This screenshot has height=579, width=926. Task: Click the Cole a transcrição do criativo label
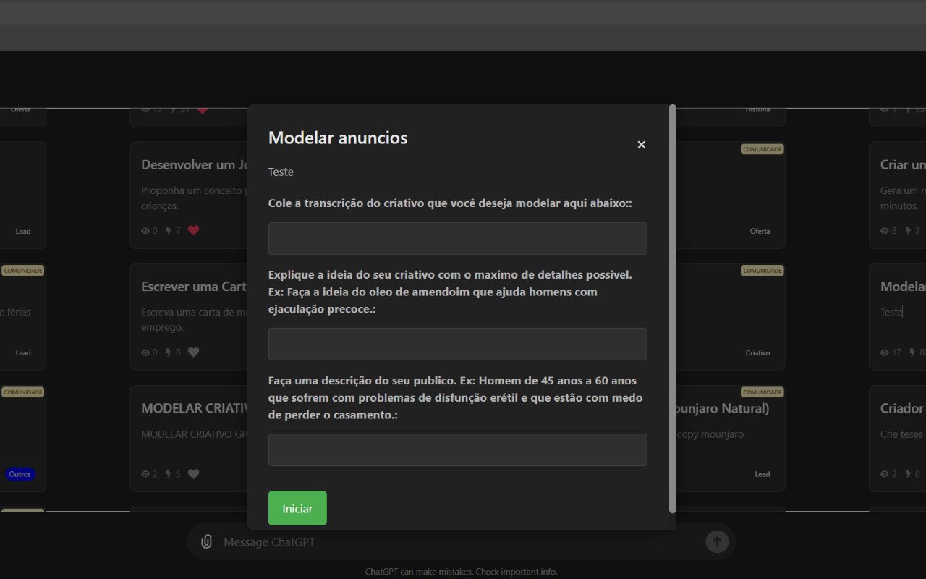pyautogui.click(x=450, y=204)
